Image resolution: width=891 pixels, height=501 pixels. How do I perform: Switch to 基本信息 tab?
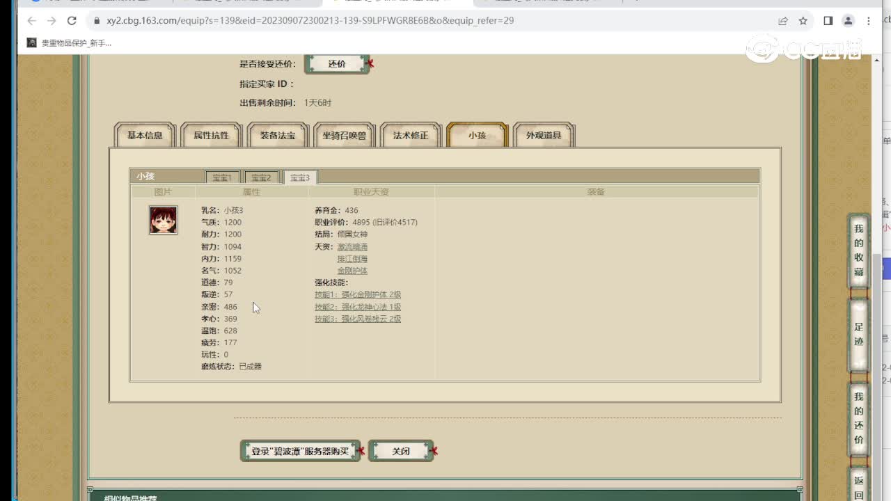[145, 135]
